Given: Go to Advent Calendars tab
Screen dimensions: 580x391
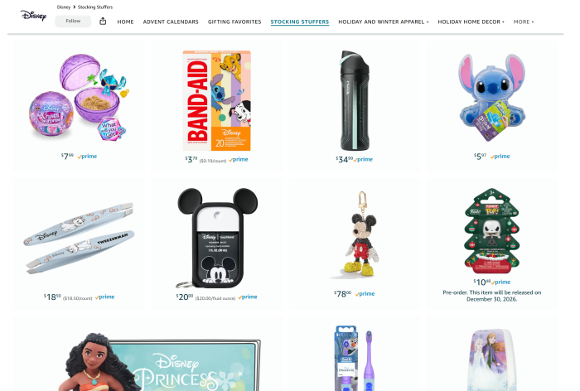Looking at the screenshot, I should pyautogui.click(x=171, y=22).
